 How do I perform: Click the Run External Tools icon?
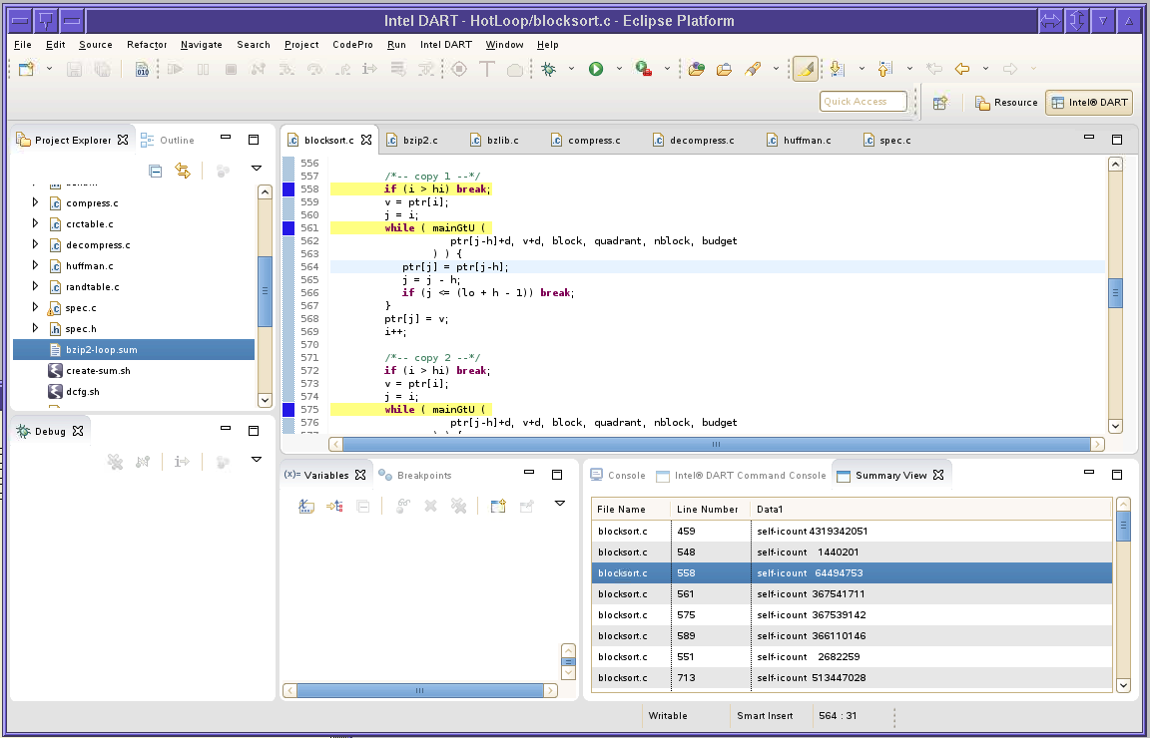tap(644, 69)
